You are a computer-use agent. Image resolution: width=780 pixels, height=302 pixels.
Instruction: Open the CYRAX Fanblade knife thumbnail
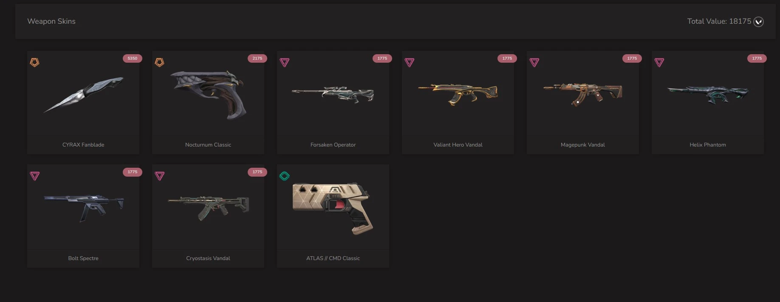tap(84, 95)
